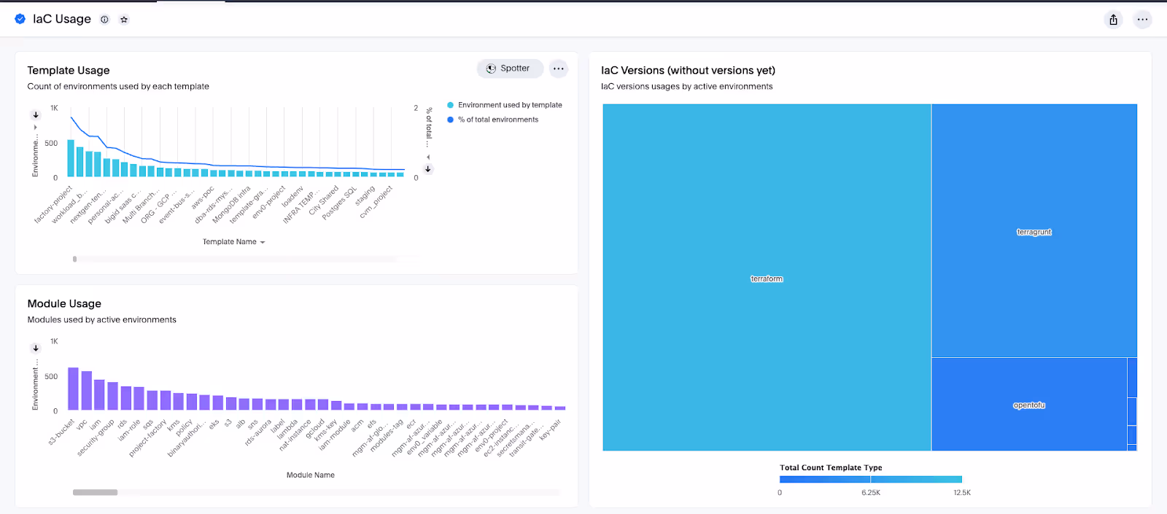This screenshot has width=1167, height=514.
Task: Click the IaC Usage dashboard title
Action: (62, 19)
